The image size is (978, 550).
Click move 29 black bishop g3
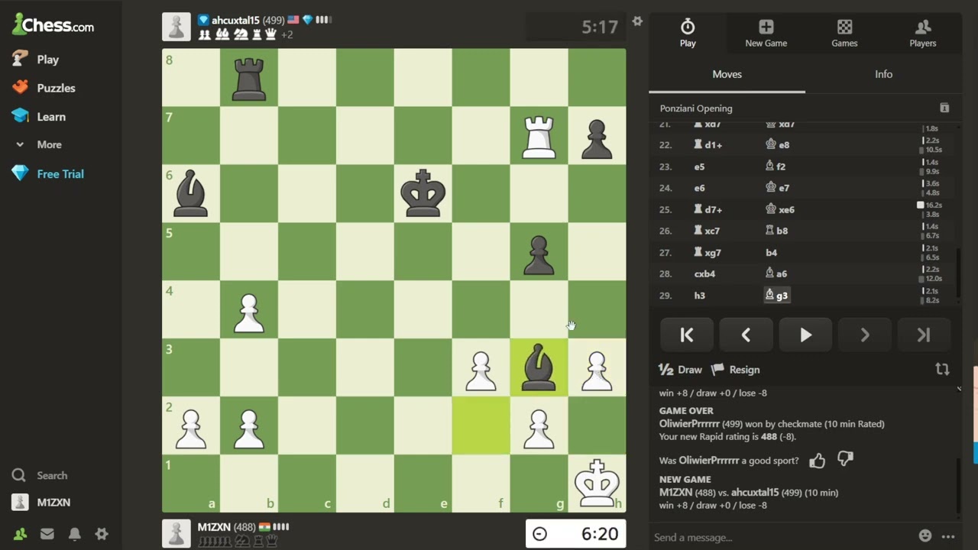(x=776, y=296)
